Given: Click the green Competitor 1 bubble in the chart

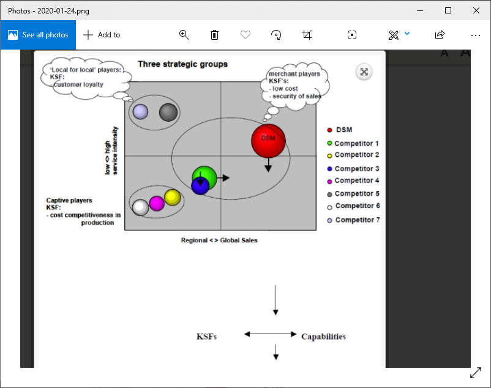Looking at the screenshot, I should tap(207, 173).
